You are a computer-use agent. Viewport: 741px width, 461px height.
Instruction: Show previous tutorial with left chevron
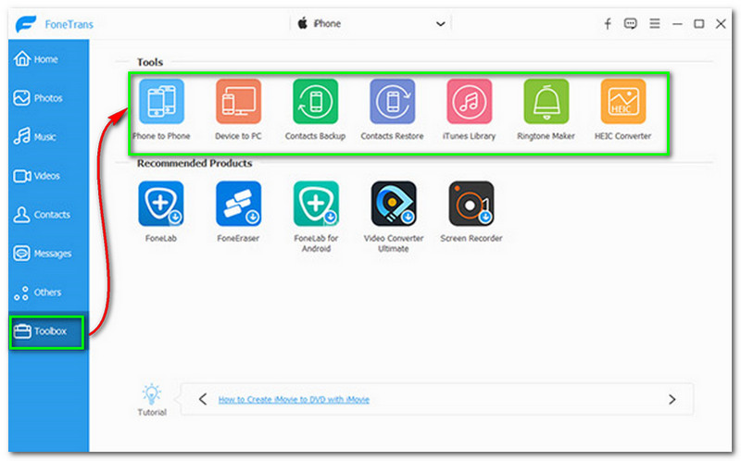tap(203, 400)
